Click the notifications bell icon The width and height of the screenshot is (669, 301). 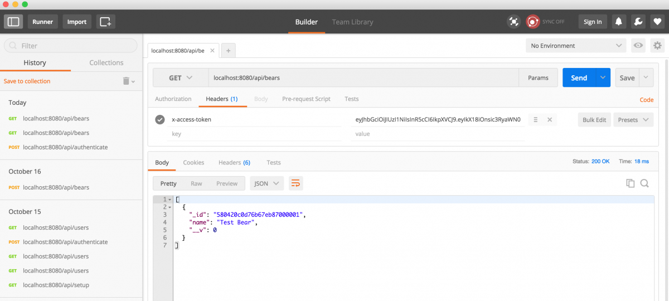[619, 22]
